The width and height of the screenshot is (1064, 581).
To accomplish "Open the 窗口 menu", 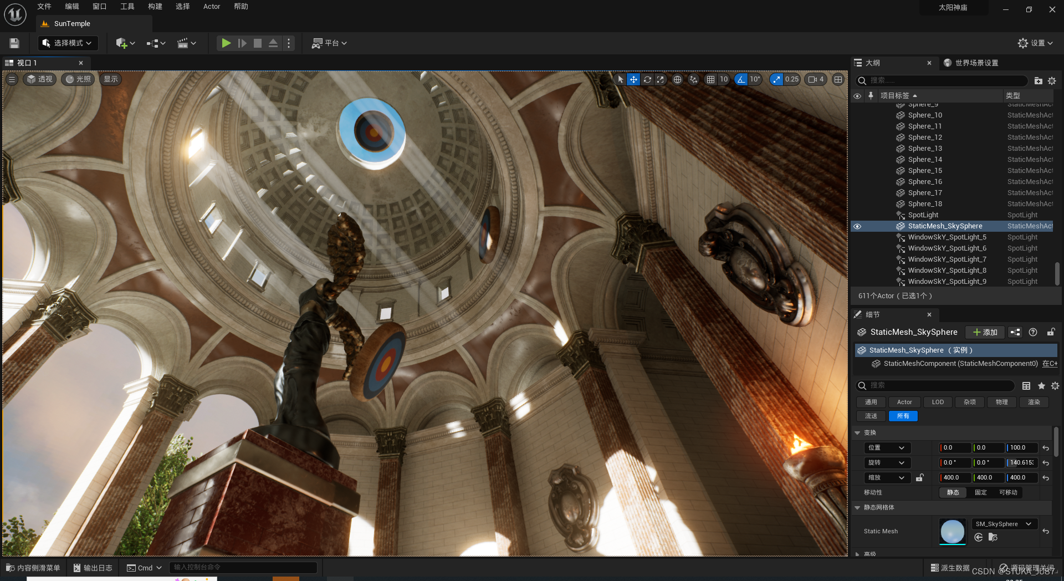I will tap(100, 7).
